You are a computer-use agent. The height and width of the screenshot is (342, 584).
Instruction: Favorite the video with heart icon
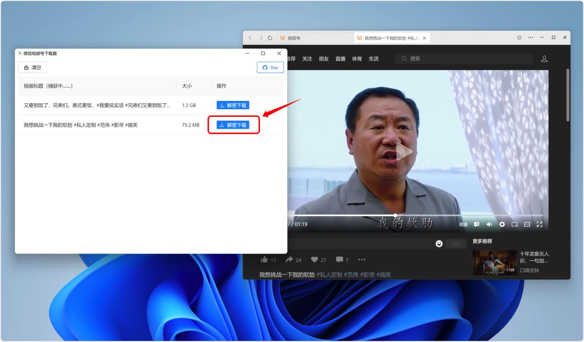[x=314, y=260]
